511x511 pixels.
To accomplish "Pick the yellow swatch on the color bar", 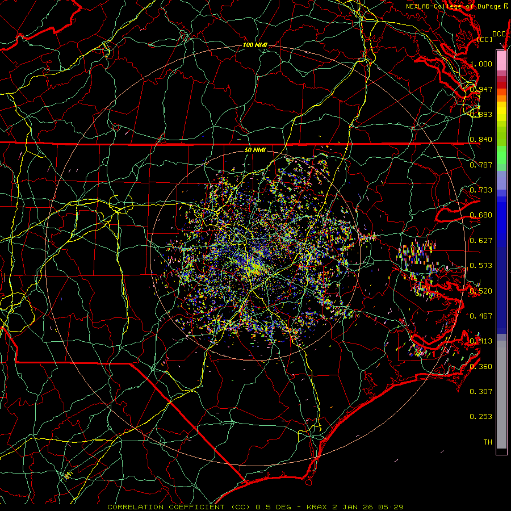I will pos(501,111).
